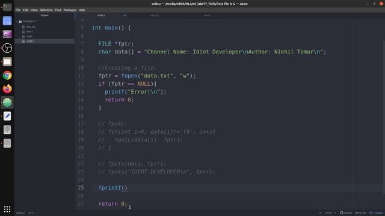Click the "Error!\n" string on line 13

tap(144, 92)
